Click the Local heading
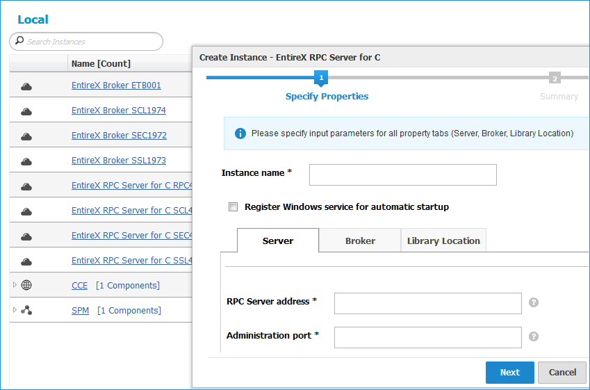Image resolution: width=590 pixels, height=390 pixels. pos(33,19)
